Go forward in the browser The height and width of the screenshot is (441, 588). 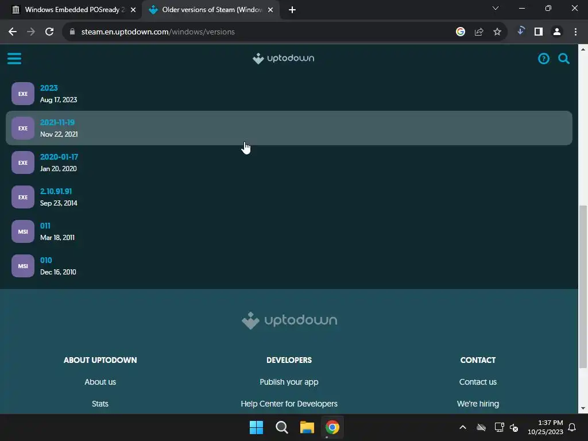point(31,32)
